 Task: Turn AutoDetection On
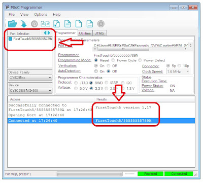(x=96, y=71)
